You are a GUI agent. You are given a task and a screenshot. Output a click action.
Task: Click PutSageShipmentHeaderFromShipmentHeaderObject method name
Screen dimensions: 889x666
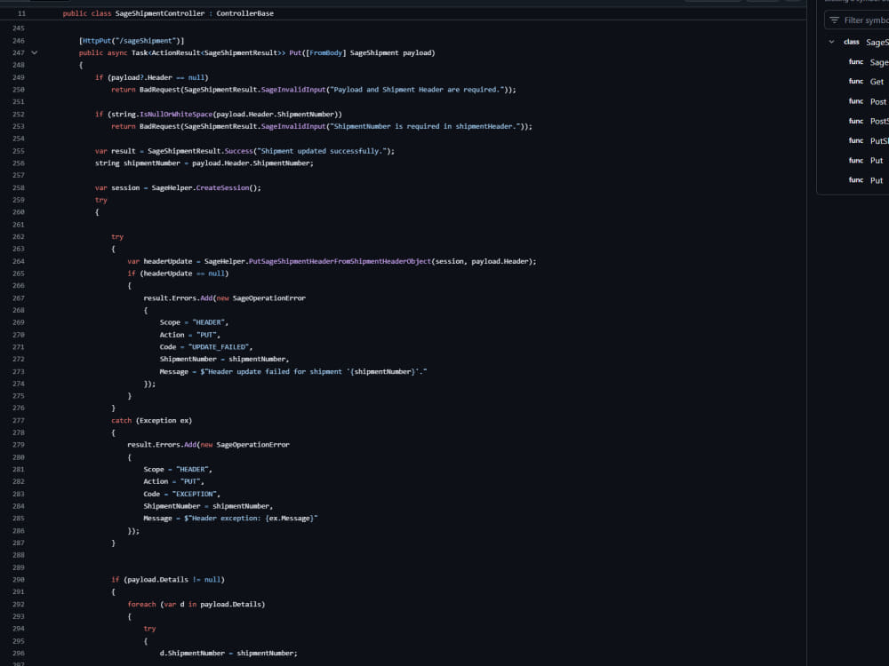(x=340, y=262)
